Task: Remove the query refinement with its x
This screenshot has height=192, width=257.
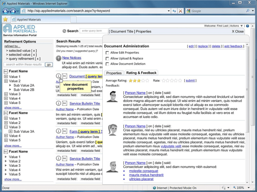Action: (x=38, y=59)
